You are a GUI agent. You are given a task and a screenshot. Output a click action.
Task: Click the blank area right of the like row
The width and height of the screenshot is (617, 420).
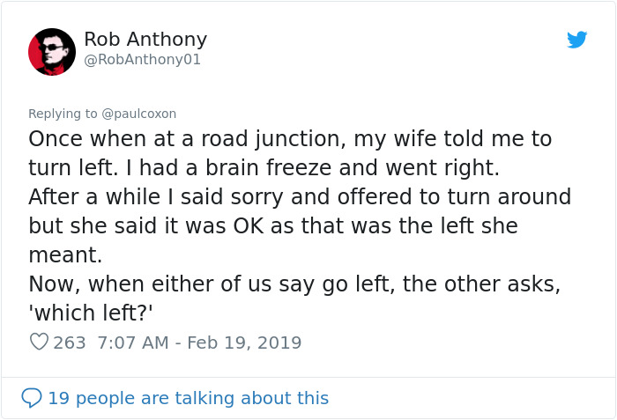tap(458, 343)
